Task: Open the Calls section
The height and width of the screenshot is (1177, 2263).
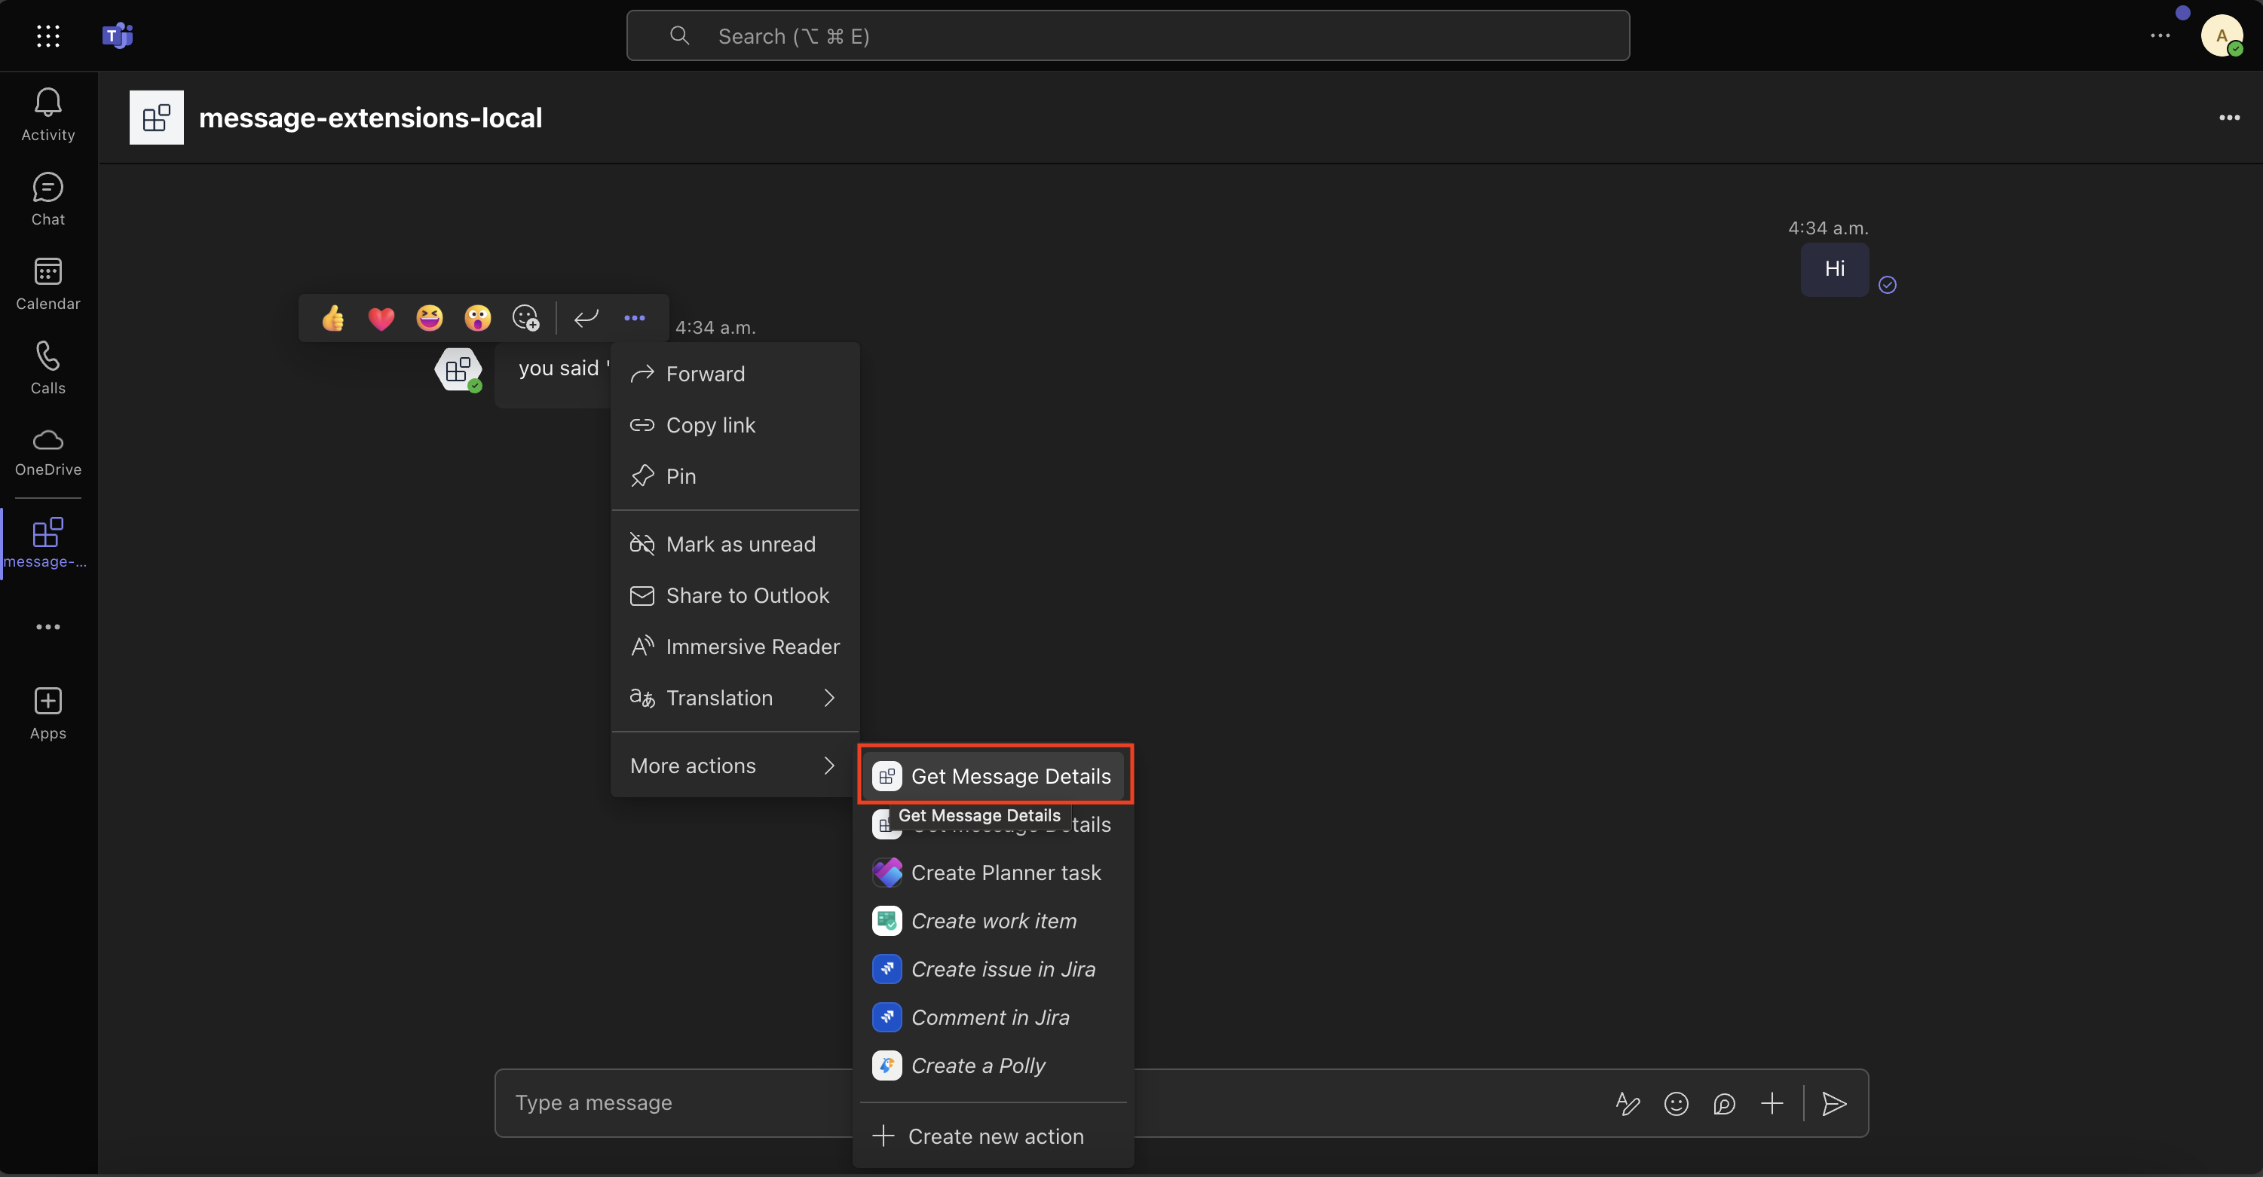Action: tap(47, 366)
